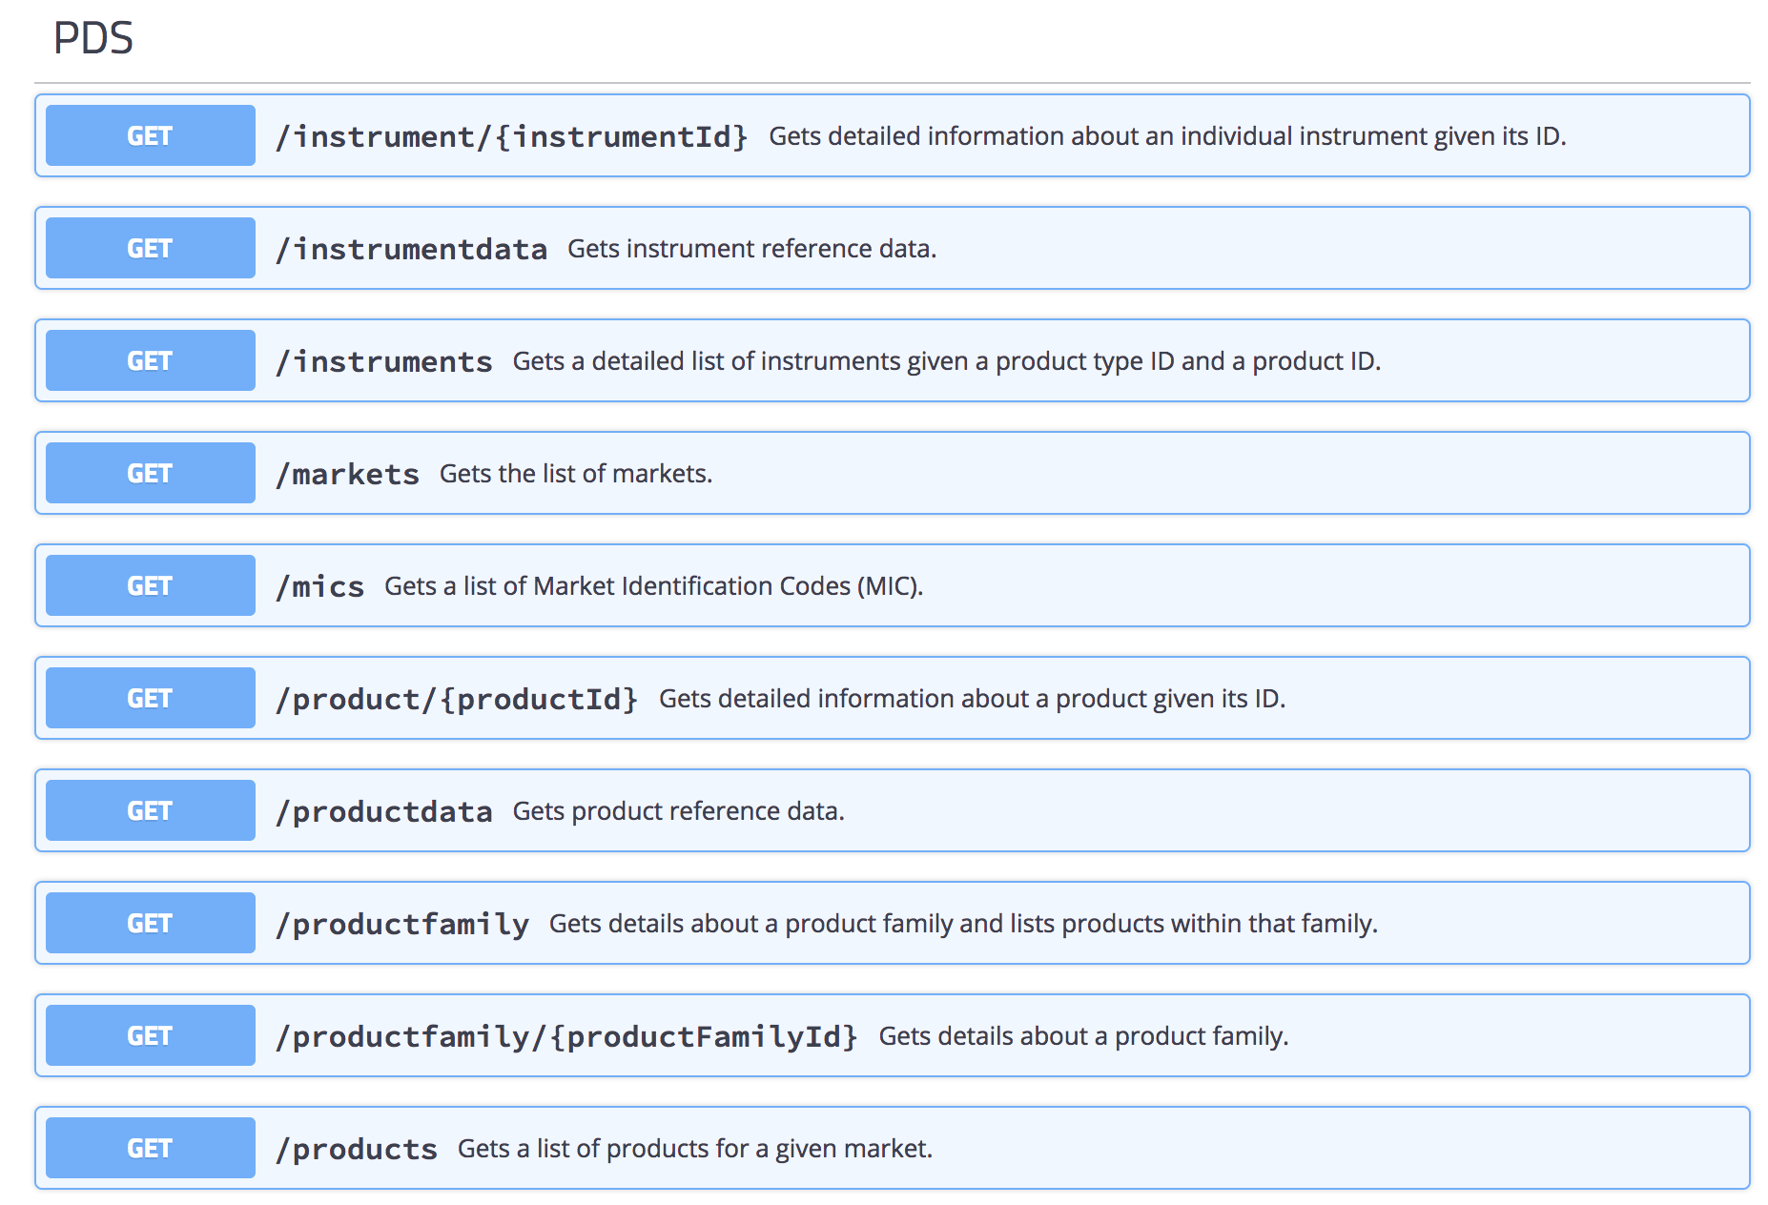Click the GET badge for /productfamily
1768x1205 pixels.
(149, 922)
